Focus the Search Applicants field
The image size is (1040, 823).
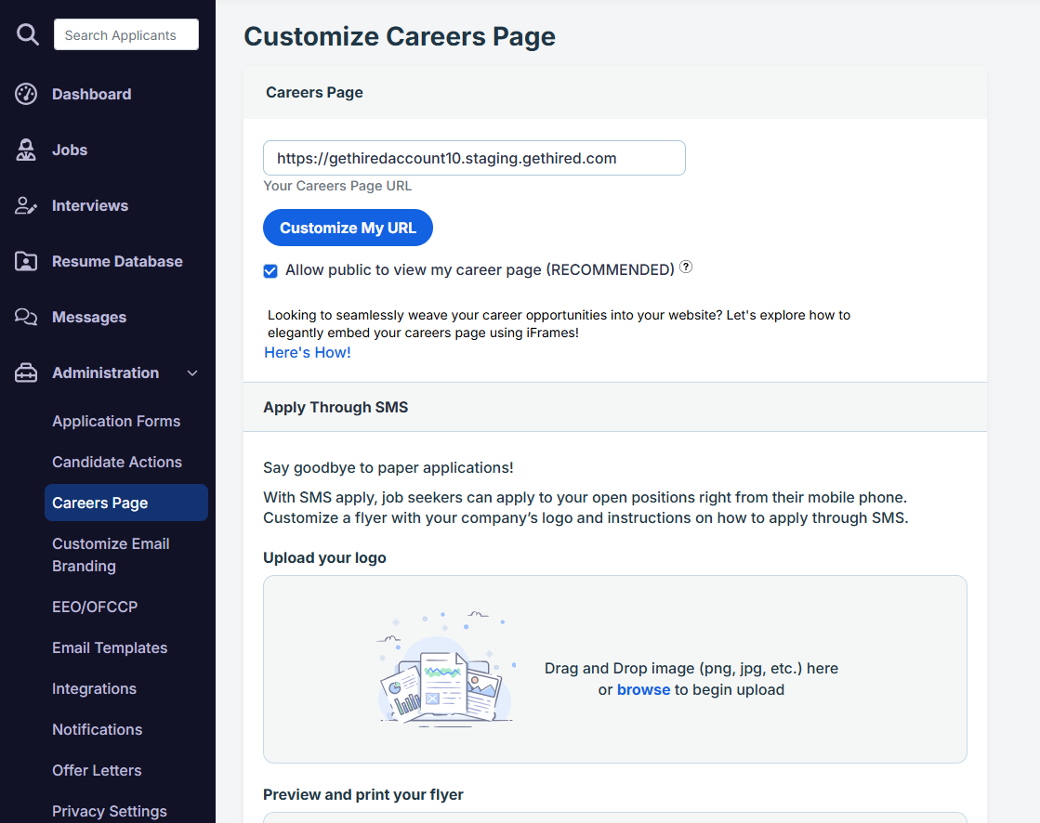click(x=126, y=34)
